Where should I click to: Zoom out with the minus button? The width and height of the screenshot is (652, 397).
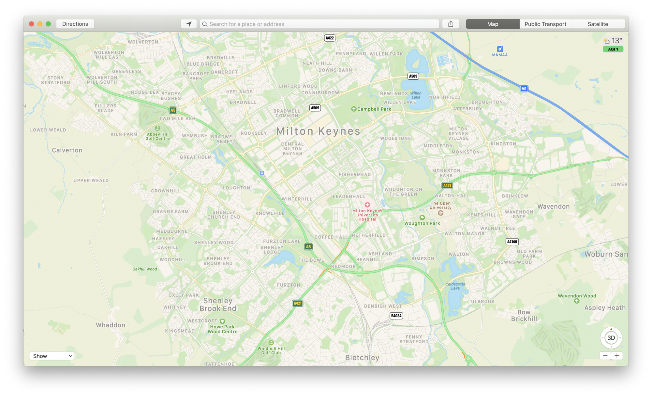point(605,356)
